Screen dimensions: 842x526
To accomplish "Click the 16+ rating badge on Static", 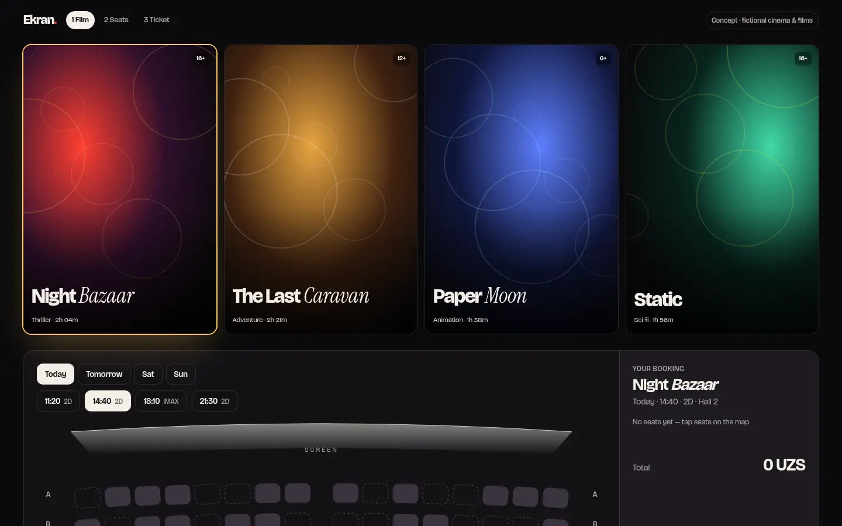I will pyautogui.click(x=803, y=58).
